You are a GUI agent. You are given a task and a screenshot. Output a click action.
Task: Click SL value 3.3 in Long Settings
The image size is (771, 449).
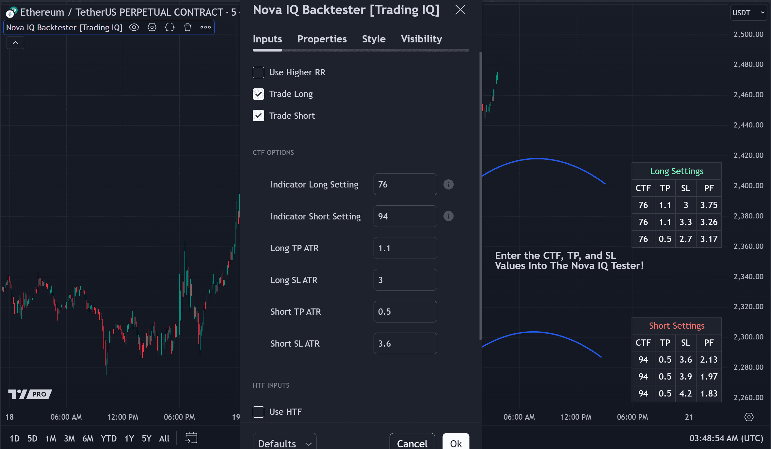coord(685,222)
